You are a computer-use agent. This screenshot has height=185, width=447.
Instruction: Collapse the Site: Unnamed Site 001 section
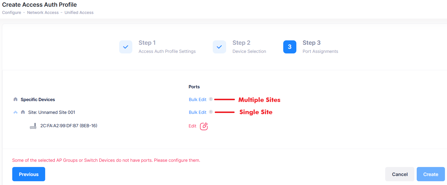15,112
